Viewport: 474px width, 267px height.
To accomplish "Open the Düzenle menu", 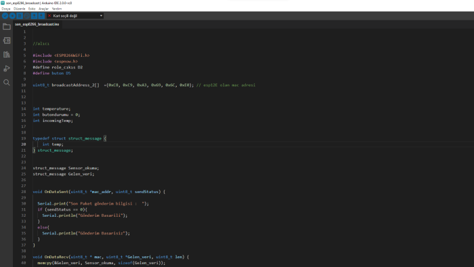I will point(20,9).
